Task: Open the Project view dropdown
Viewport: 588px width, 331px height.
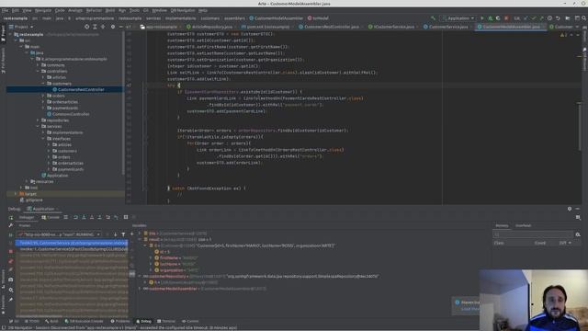Action: point(21,27)
